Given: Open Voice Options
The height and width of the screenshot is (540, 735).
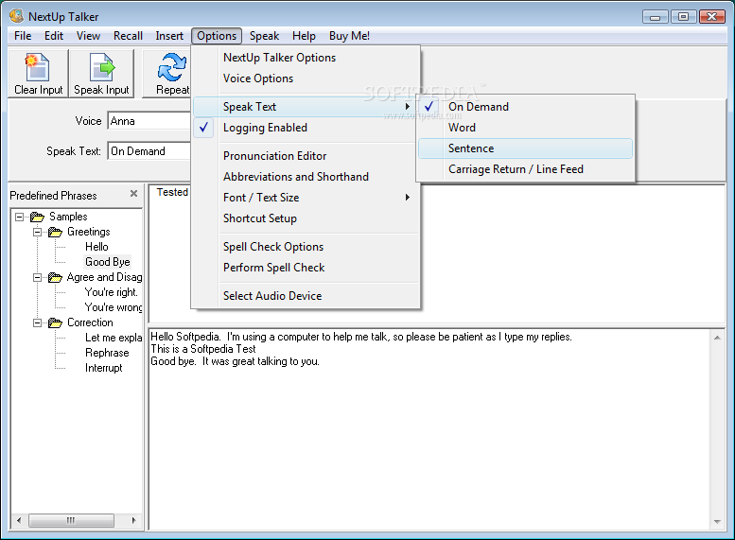Looking at the screenshot, I should [x=306, y=78].
